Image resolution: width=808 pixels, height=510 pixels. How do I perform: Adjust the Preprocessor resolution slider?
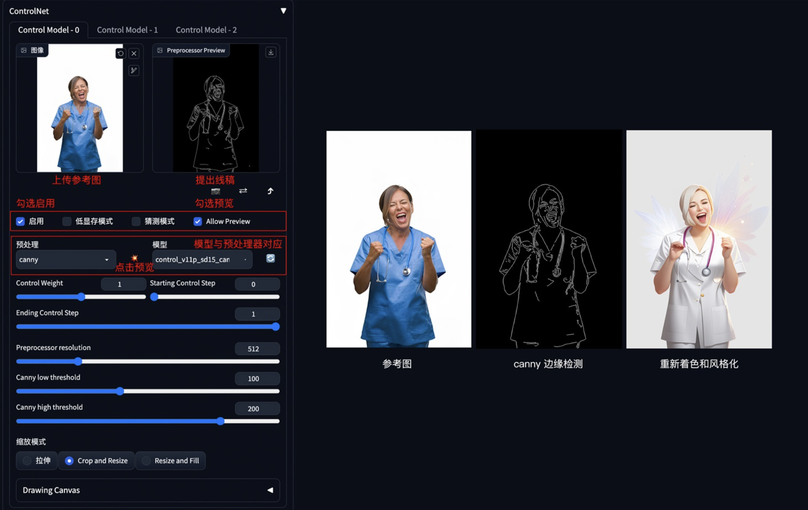[148, 362]
